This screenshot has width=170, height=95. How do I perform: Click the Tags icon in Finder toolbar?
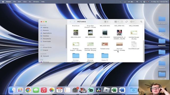click(x=126, y=22)
